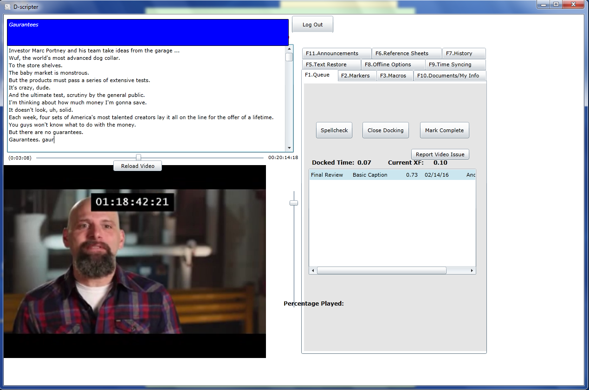This screenshot has height=390, width=589.
Task: Open the F10.Documents/My Info tab
Action: click(449, 76)
